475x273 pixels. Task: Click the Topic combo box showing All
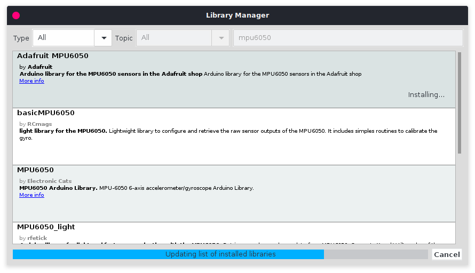[183, 38]
